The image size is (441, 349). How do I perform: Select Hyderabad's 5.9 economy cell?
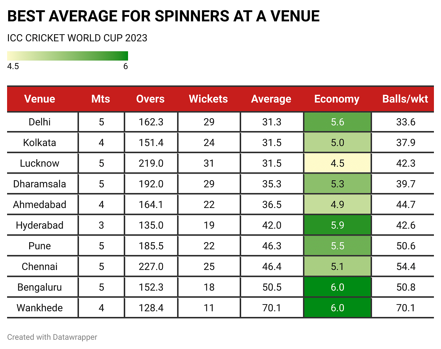pos(338,225)
